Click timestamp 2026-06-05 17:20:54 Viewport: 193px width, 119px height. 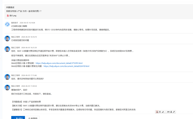(29, 86)
